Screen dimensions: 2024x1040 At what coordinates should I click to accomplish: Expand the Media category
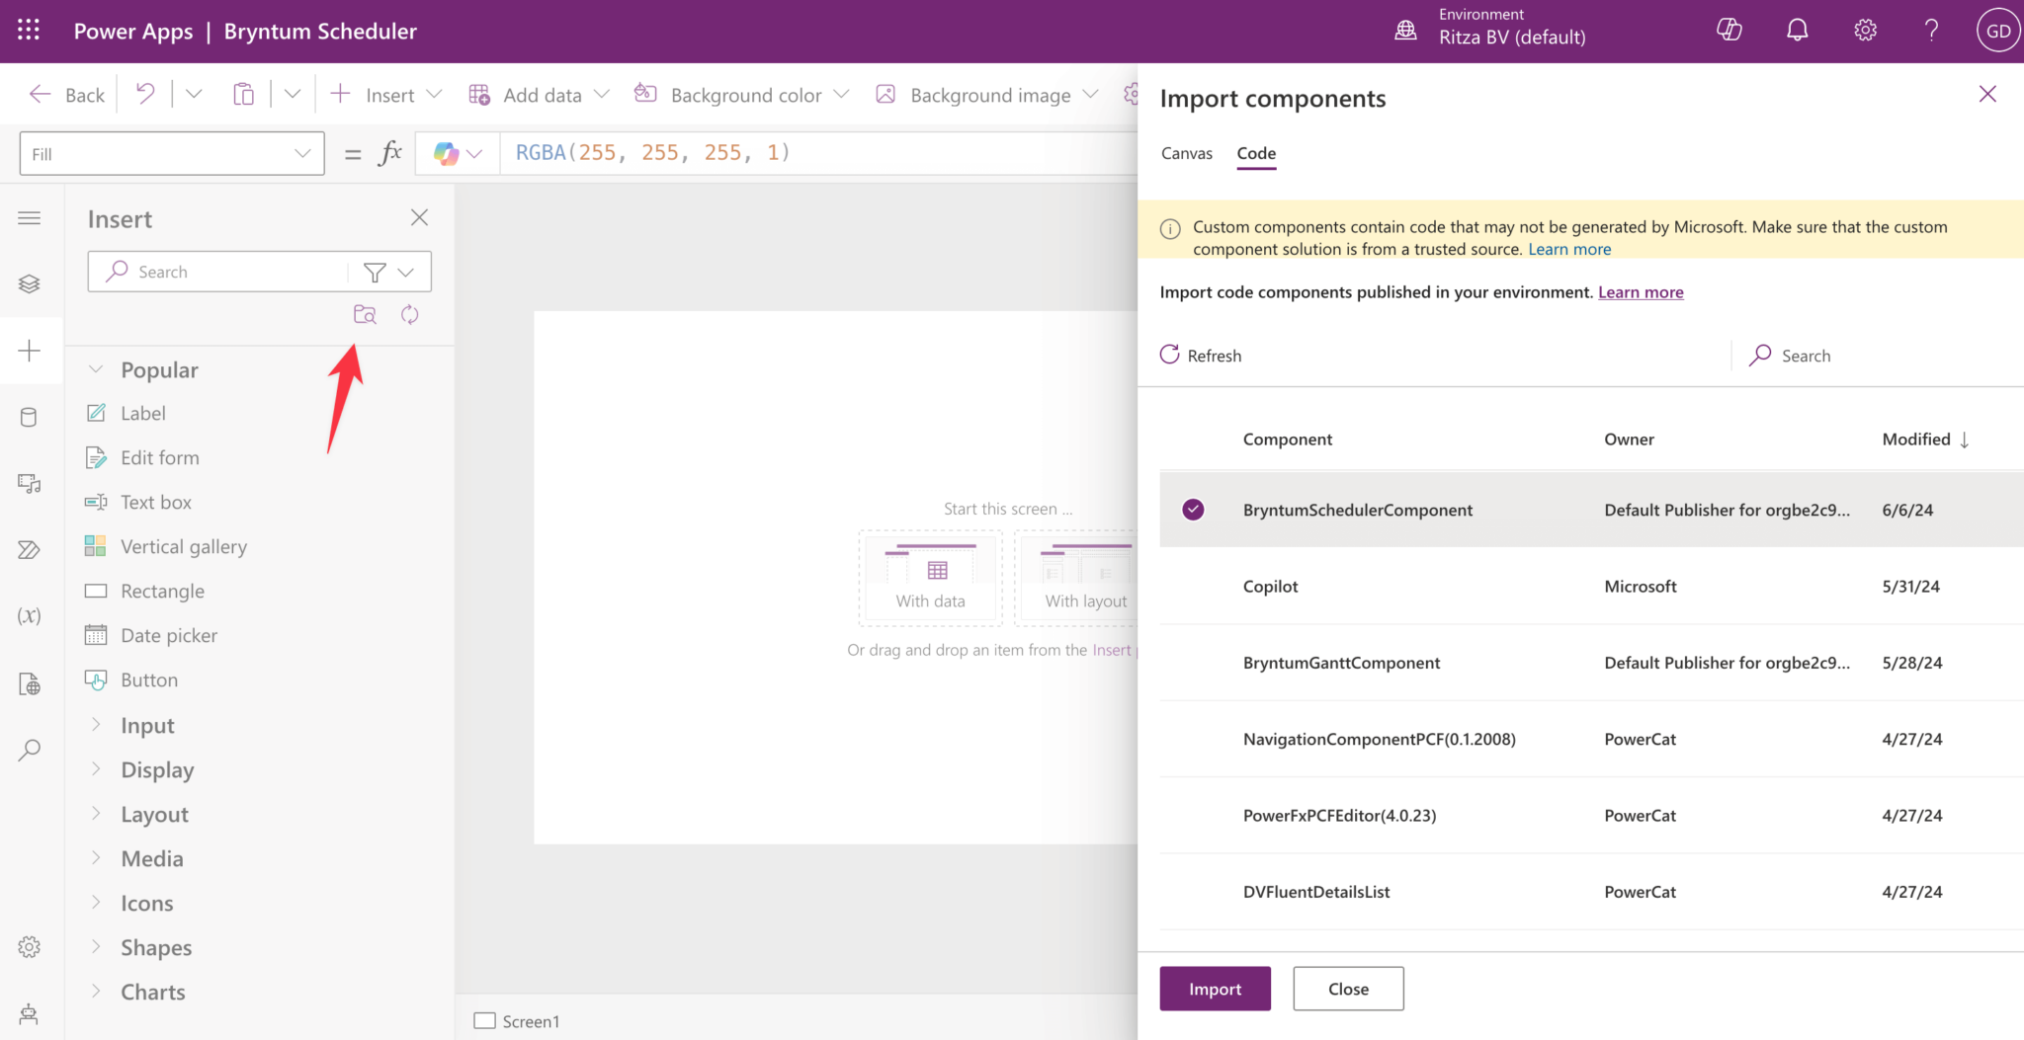click(96, 858)
